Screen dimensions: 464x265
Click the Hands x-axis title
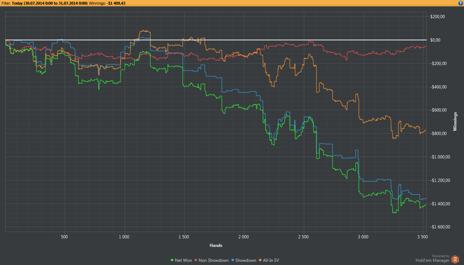pos(216,245)
